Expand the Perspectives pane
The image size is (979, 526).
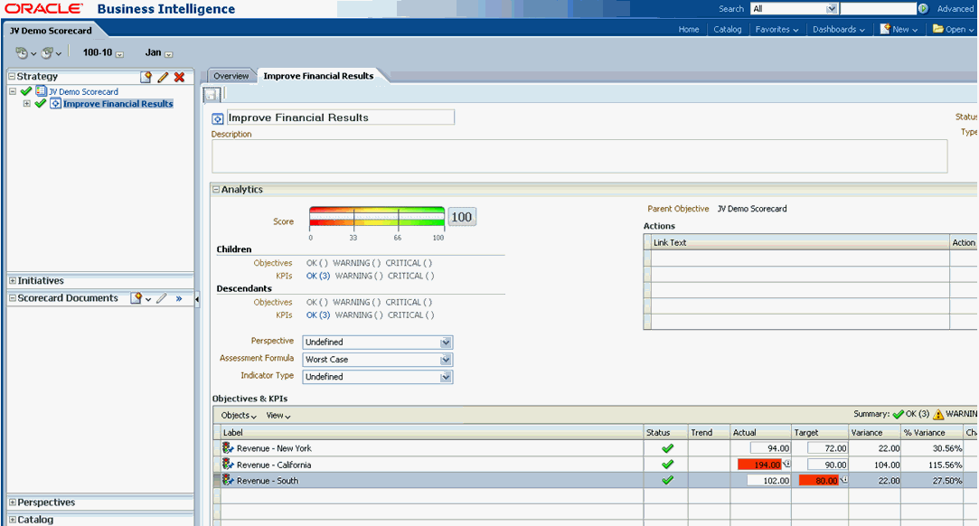pyautogui.click(x=12, y=503)
